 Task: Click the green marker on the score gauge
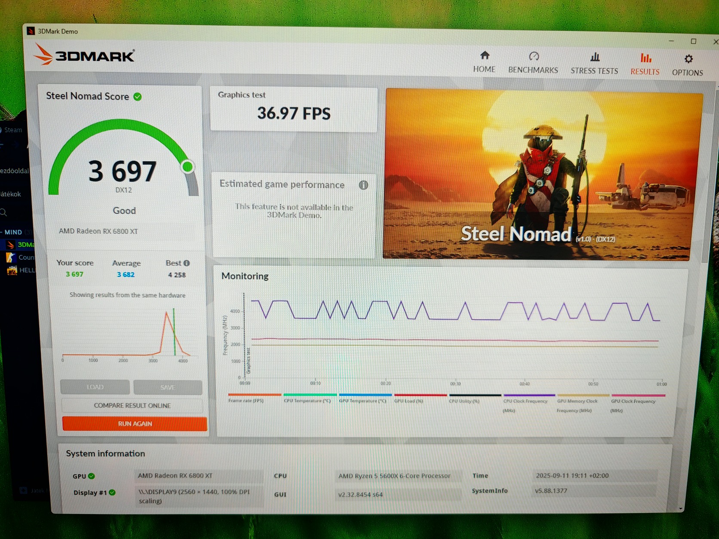coord(187,166)
